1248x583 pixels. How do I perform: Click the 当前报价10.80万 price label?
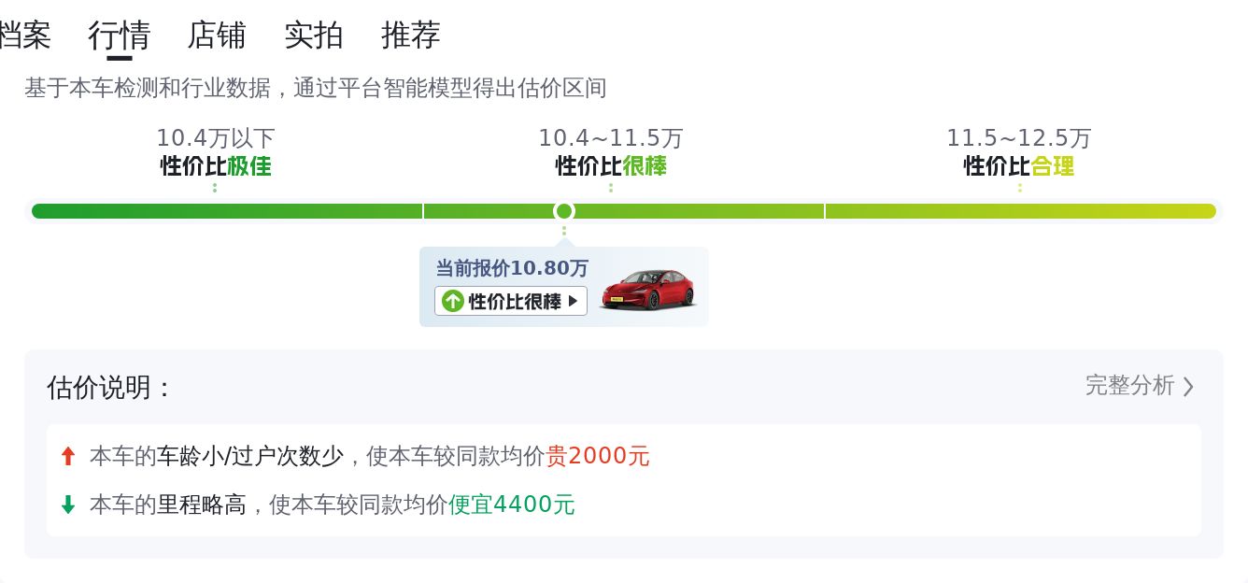(512, 269)
